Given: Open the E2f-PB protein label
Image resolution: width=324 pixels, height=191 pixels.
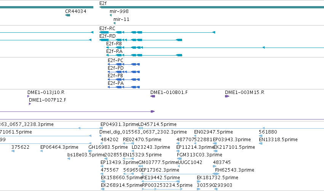Looking at the screenshot, I should coord(115,76).
